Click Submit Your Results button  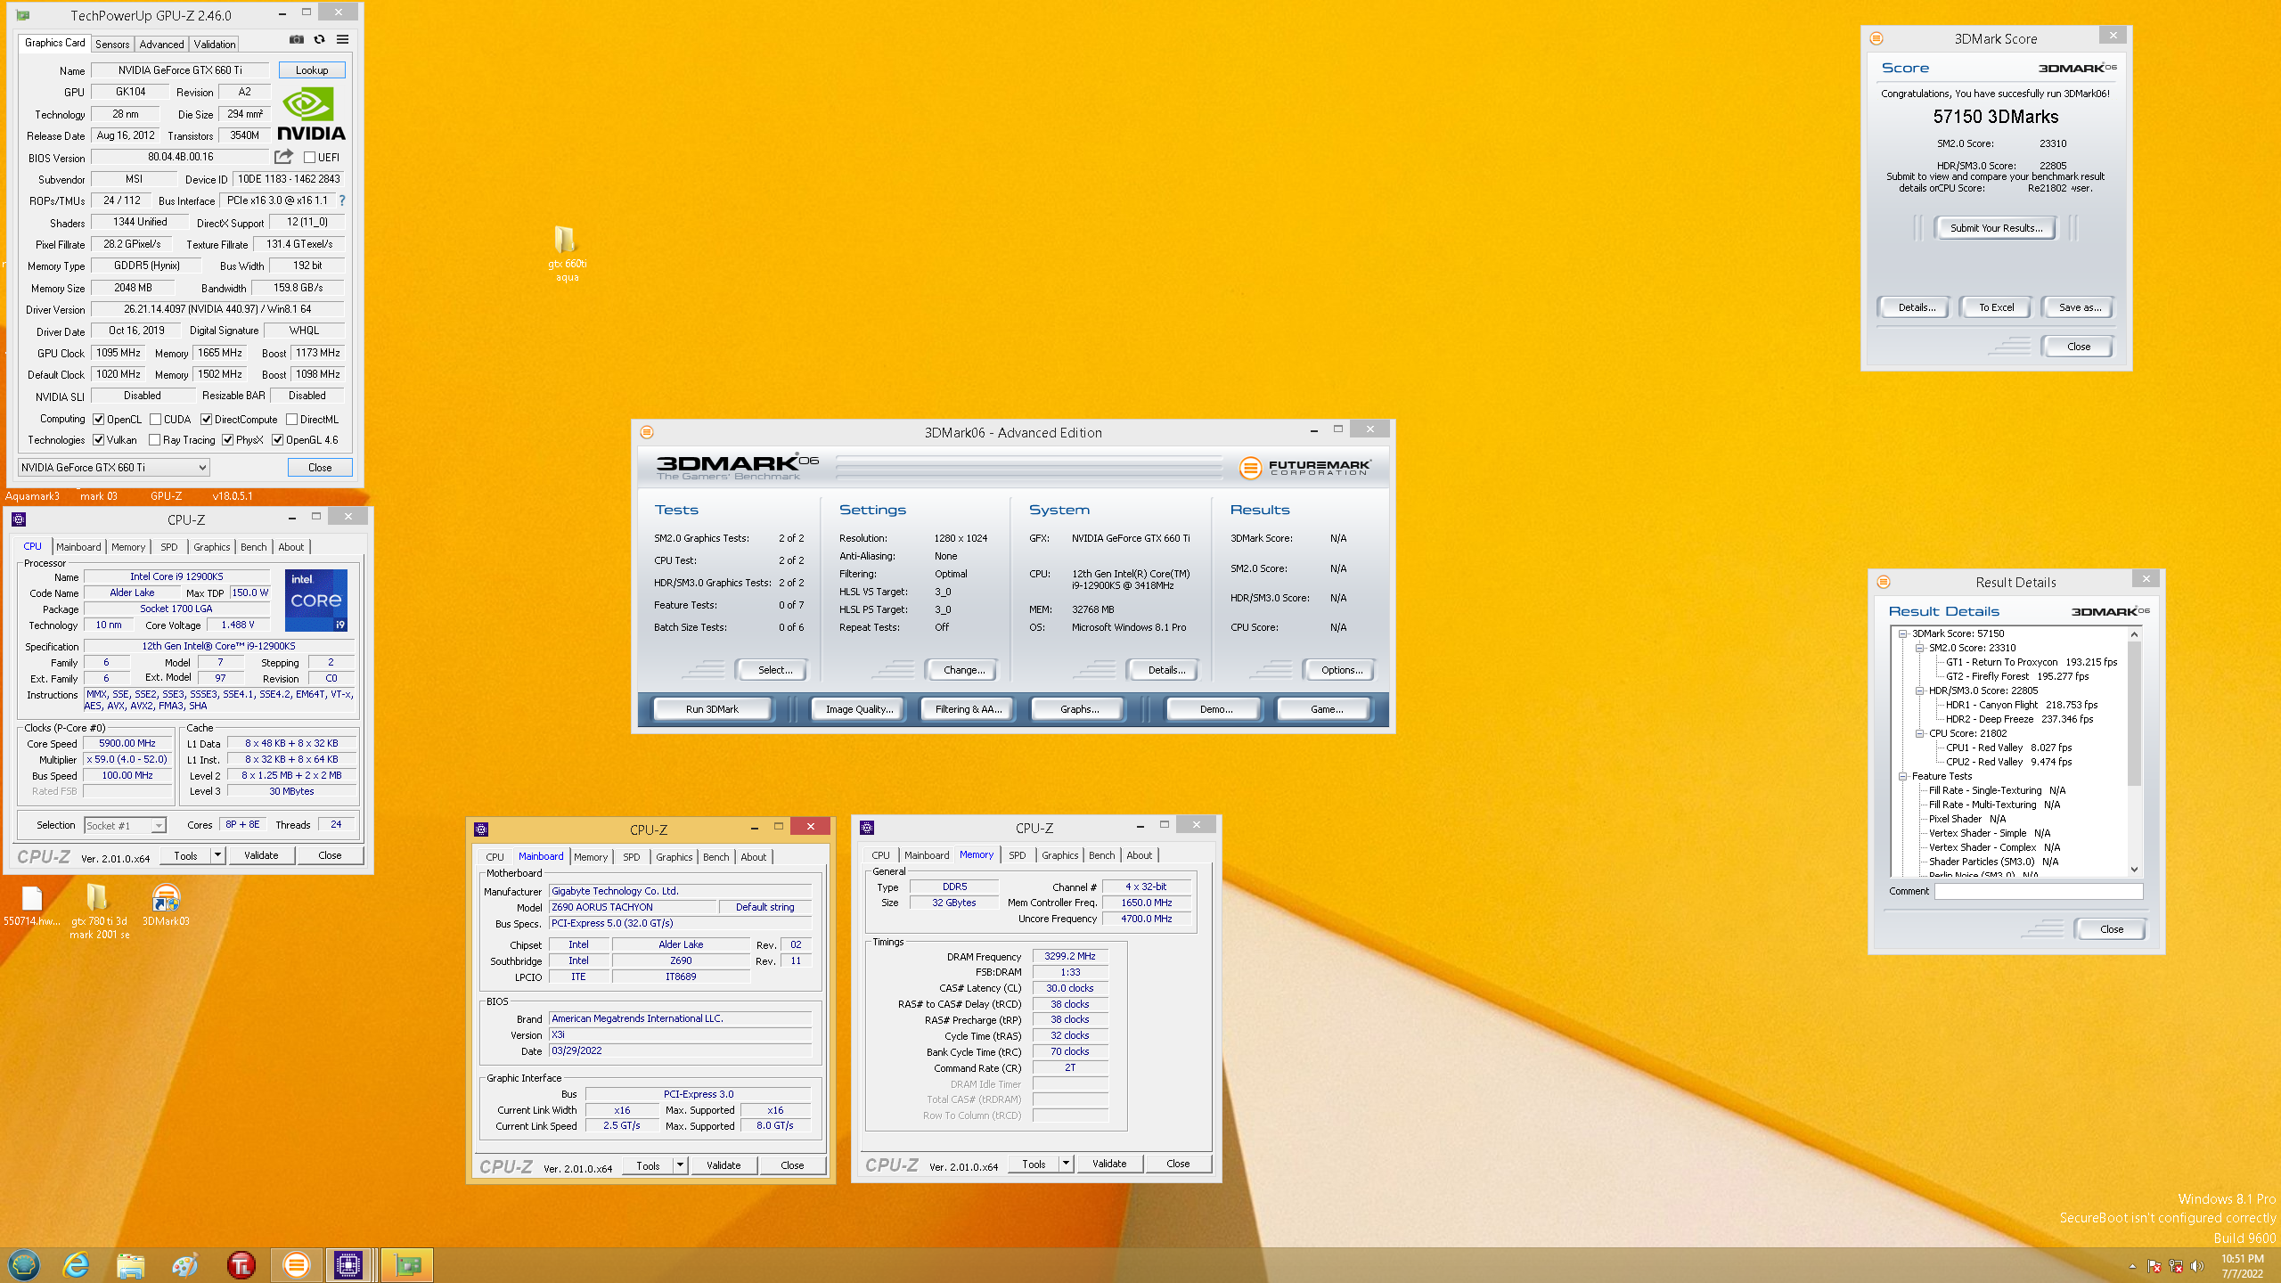tap(1996, 228)
